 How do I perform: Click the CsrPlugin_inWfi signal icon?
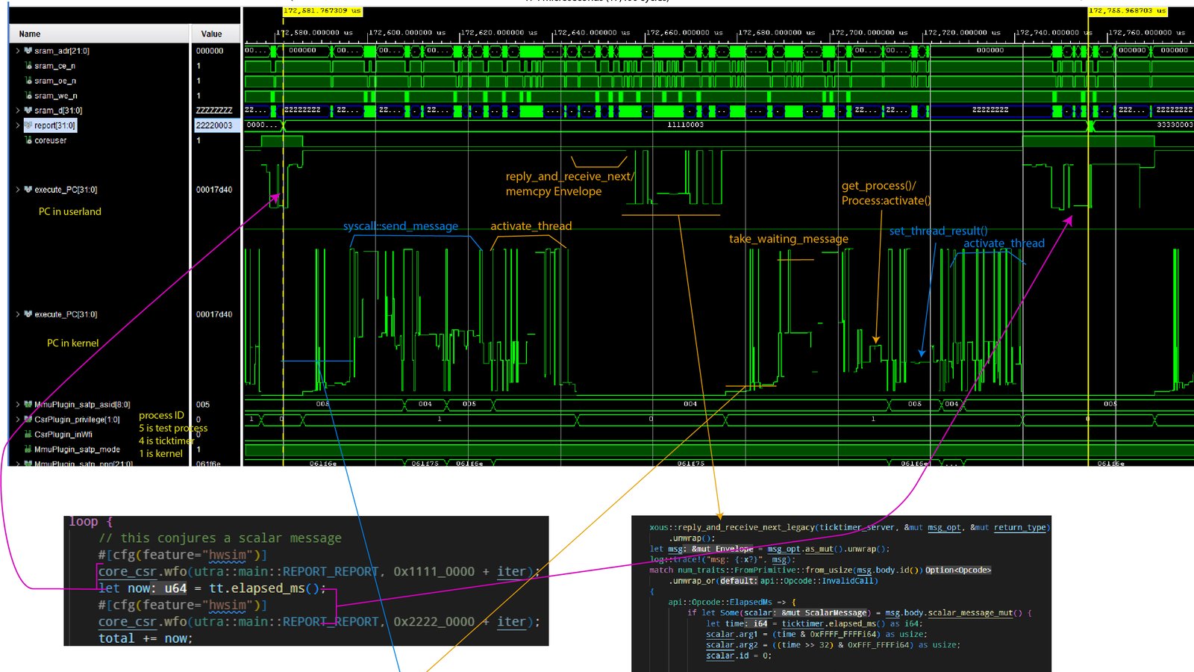28,435
